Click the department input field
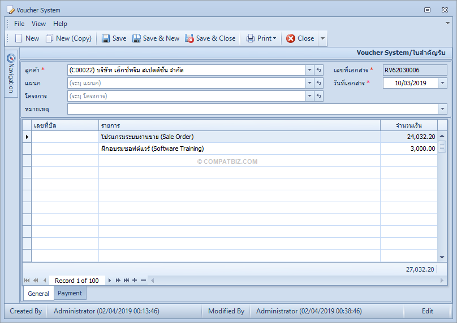 186,83
